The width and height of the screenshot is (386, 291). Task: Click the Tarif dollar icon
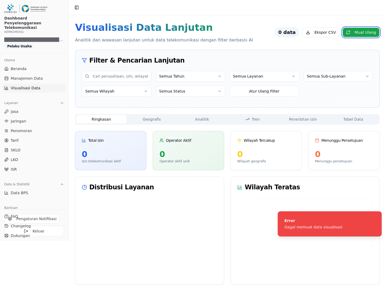click(6, 140)
